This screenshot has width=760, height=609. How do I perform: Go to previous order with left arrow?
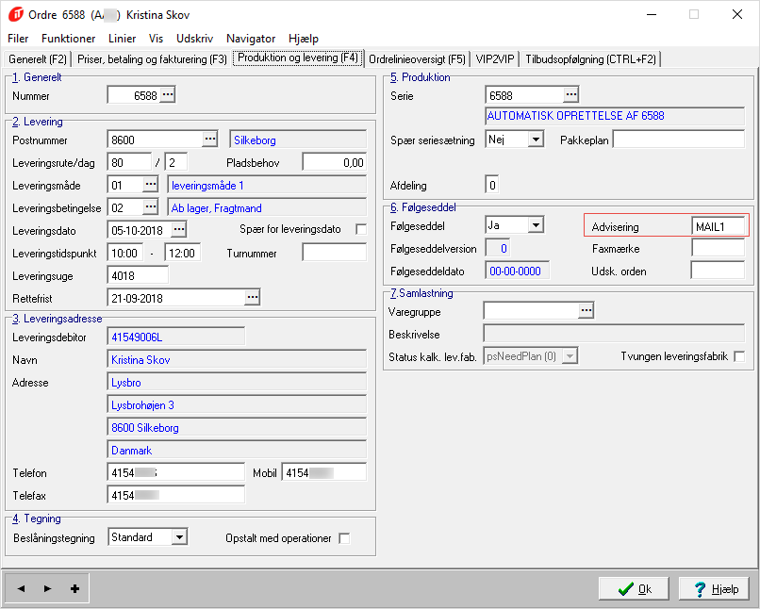point(21,588)
